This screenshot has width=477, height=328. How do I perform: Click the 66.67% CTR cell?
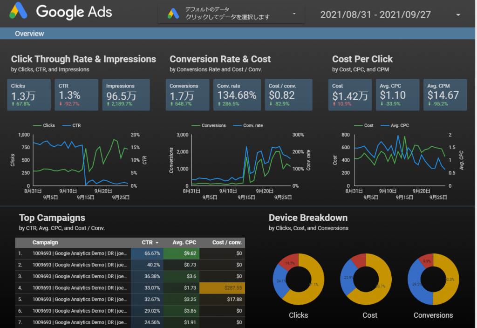[x=147, y=253]
